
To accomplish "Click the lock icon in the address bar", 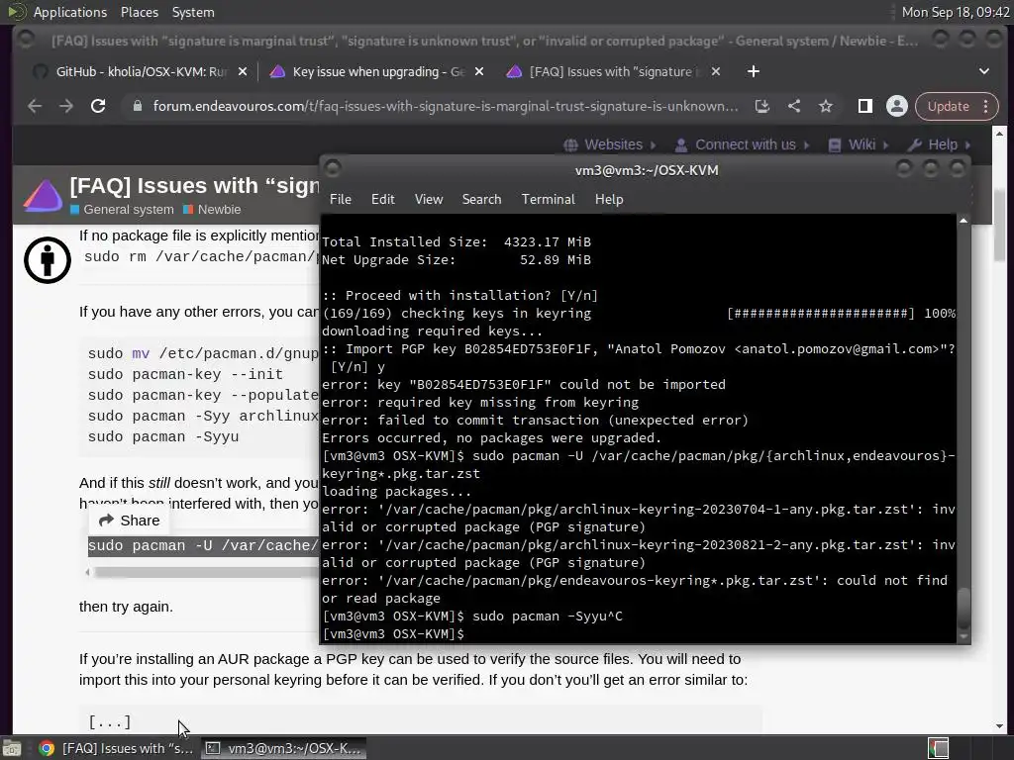I will 137,106.
